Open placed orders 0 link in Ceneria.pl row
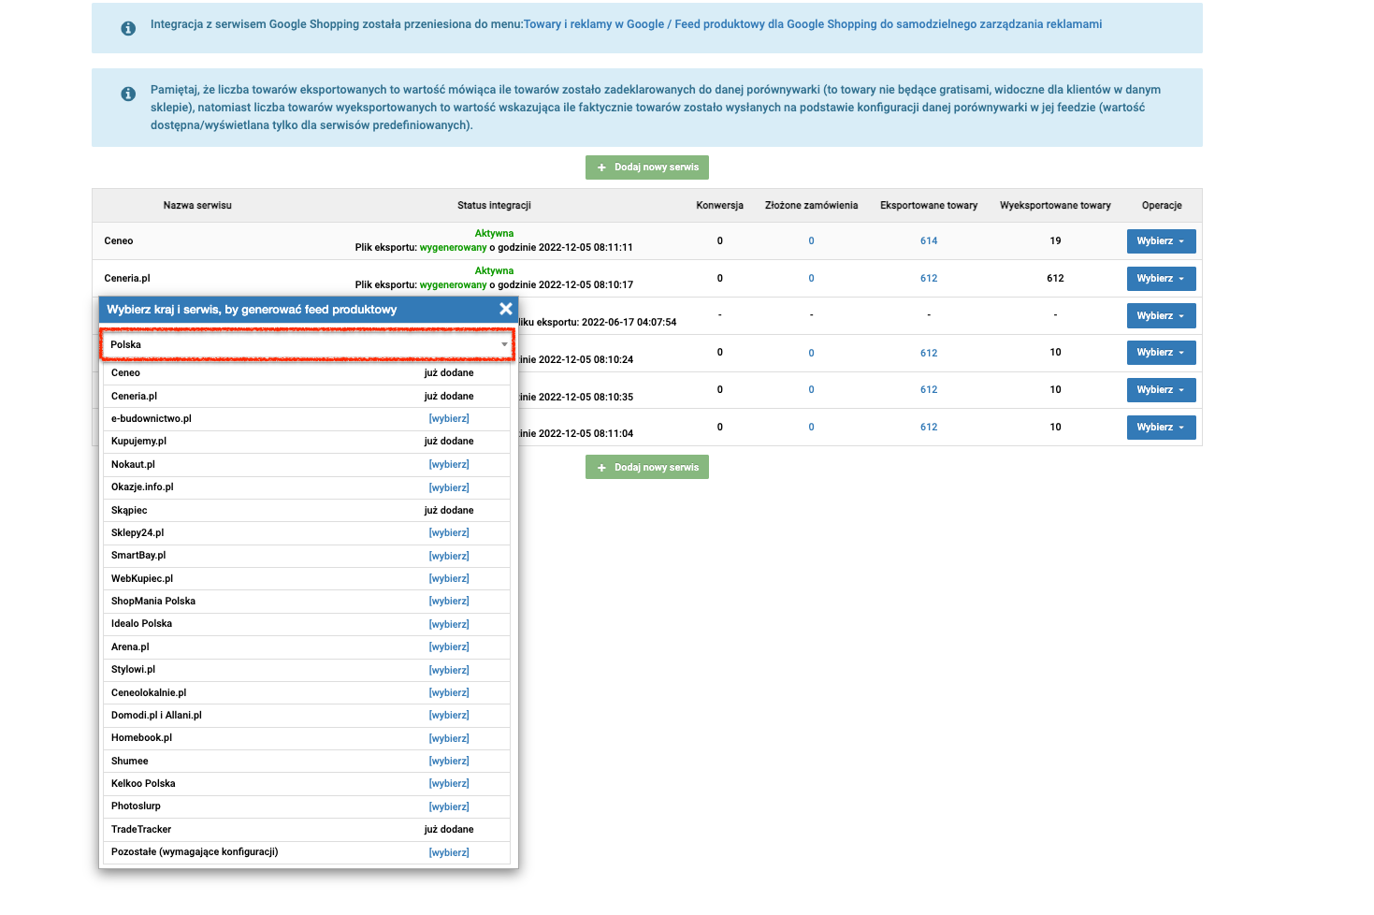This screenshot has height=915, width=1374. tap(811, 278)
